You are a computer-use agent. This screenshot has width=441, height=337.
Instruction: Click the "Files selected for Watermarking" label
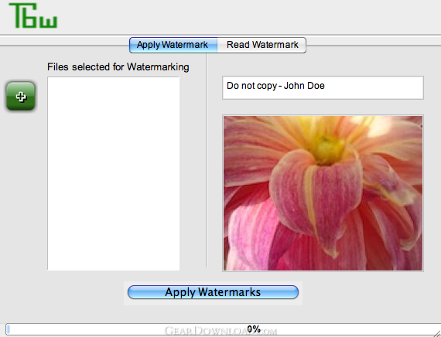tap(118, 67)
